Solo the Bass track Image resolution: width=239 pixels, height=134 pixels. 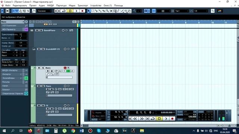[x=43, y=68]
